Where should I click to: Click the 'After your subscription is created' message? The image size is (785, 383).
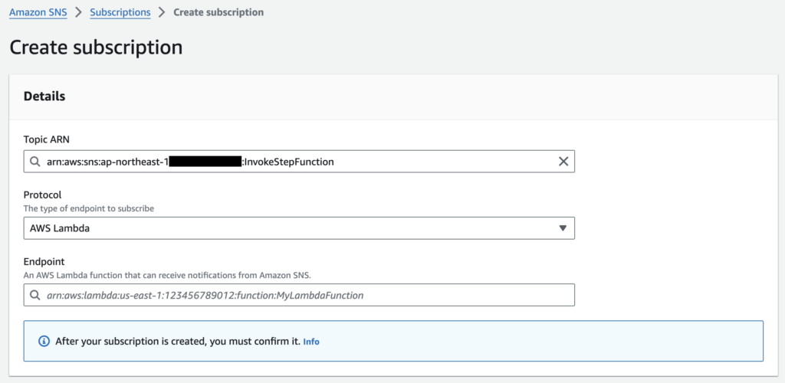click(178, 342)
